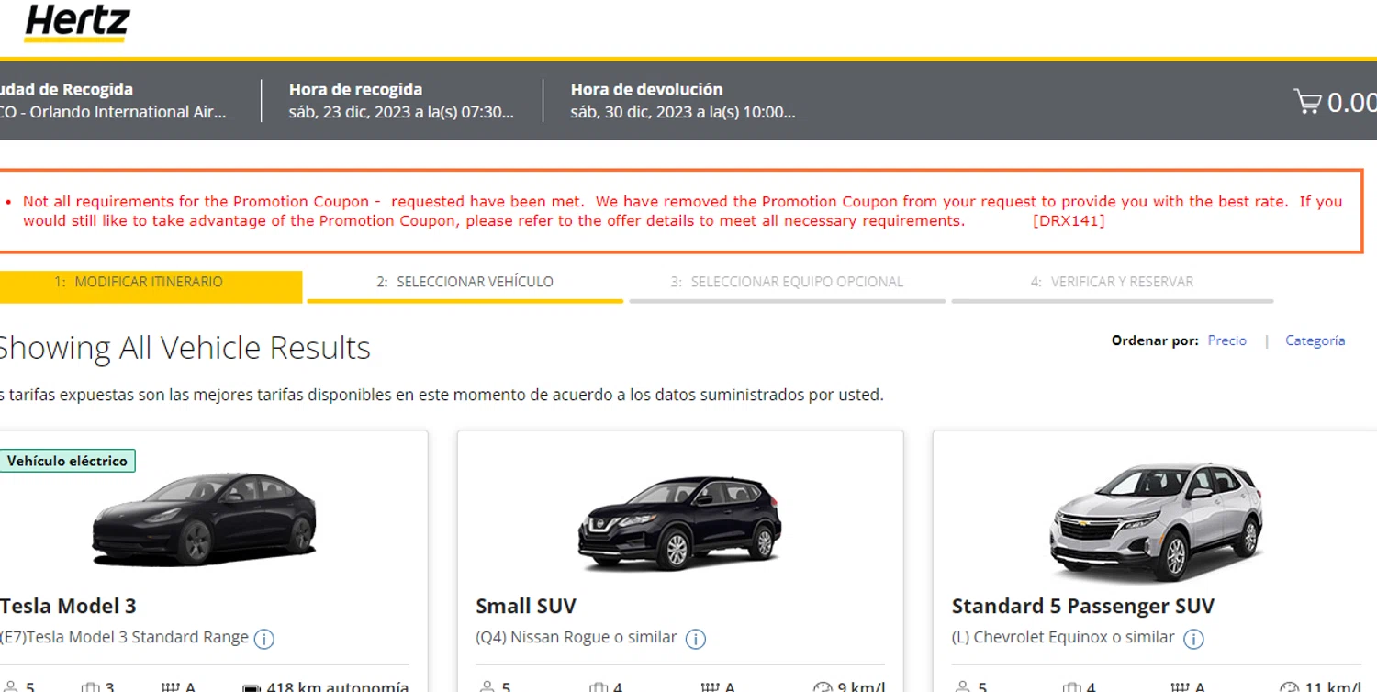Screen dimensions: 1377x692
Task: Click the Tesla Model 3 title
Action: point(68,607)
